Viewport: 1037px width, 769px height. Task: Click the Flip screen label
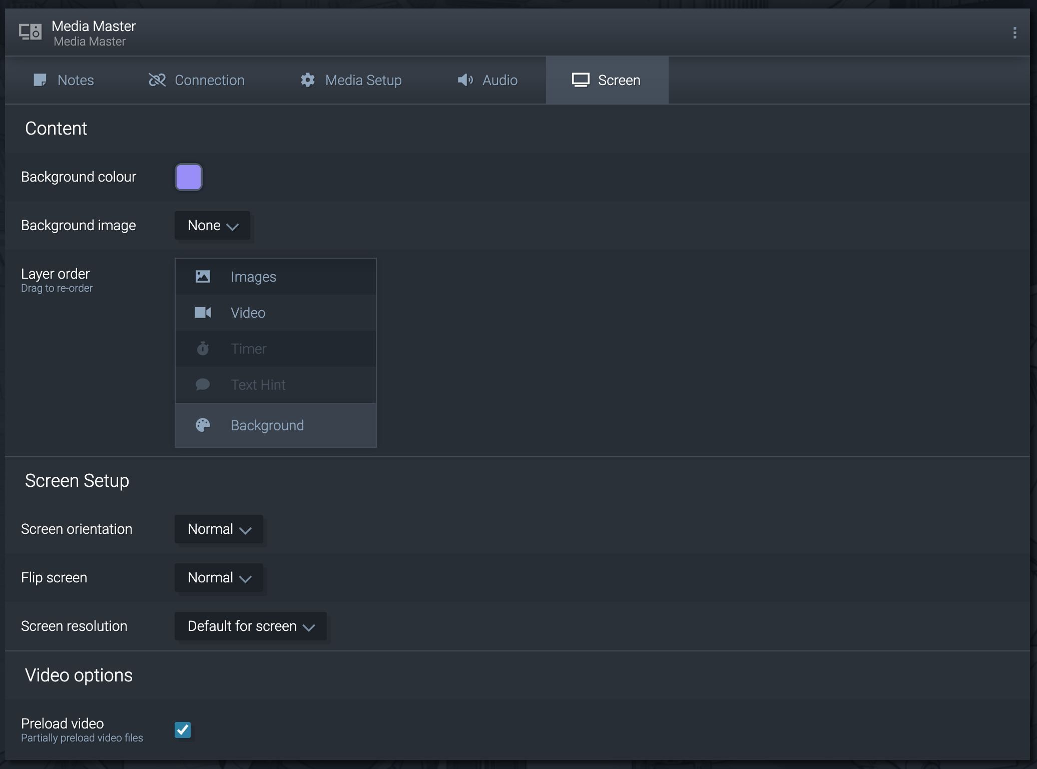coord(54,577)
